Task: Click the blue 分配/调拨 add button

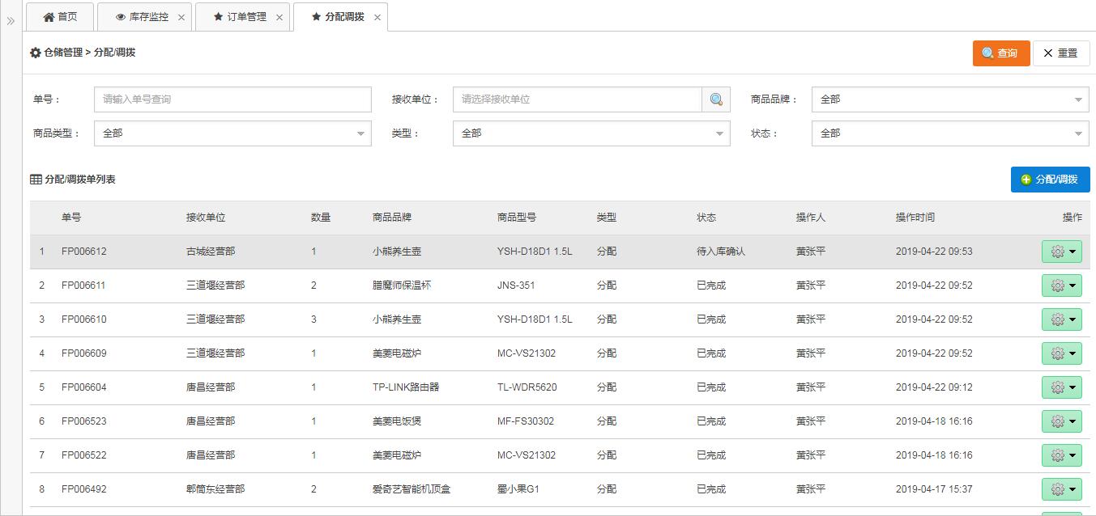Action: [x=1050, y=180]
